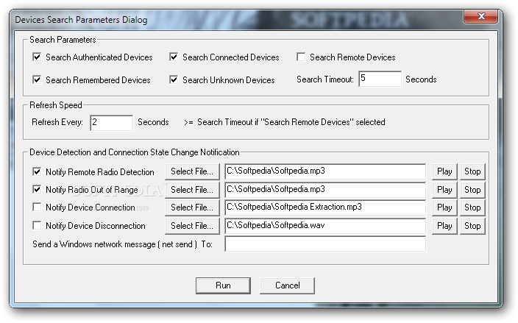The image size is (518, 323).
Task: Uncheck Search Authenticated Devices checkbox
Action: click(x=37, y=57)
